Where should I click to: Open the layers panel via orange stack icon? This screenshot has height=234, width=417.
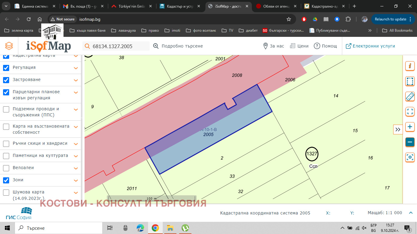click(9, 46)
